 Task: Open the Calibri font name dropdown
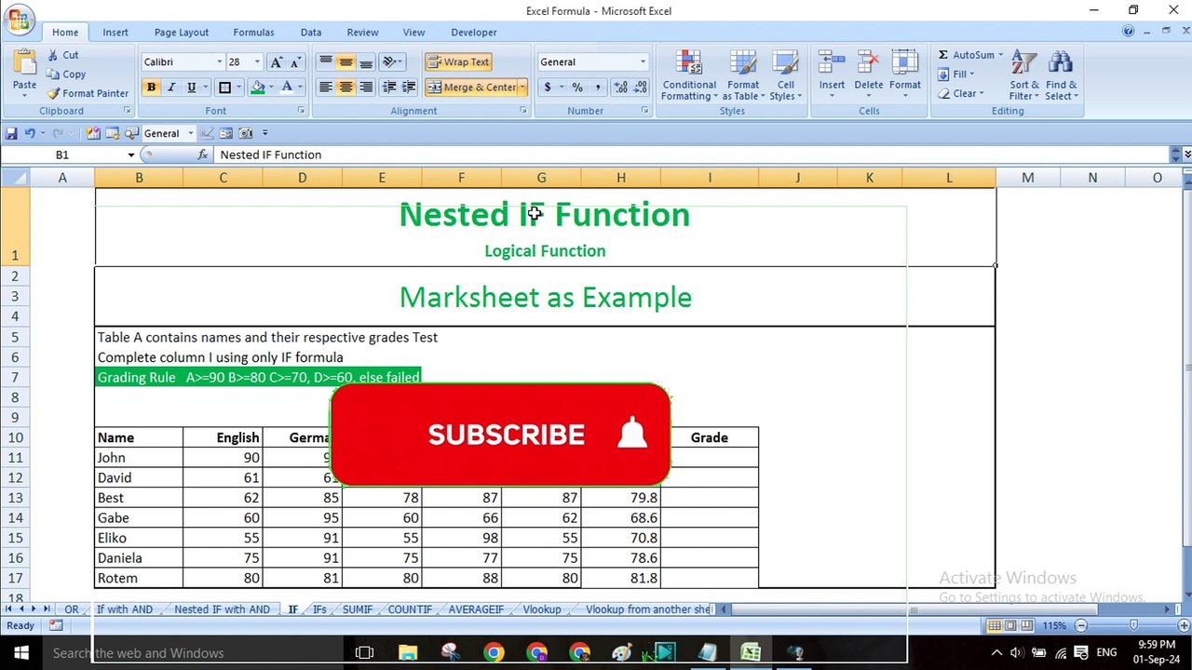click(x=220, y=62)
